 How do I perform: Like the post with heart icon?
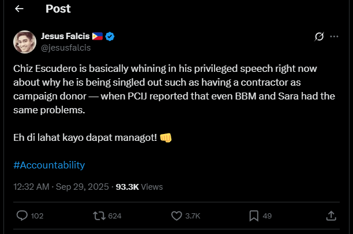pyautogui.click(x=177, y=216)
